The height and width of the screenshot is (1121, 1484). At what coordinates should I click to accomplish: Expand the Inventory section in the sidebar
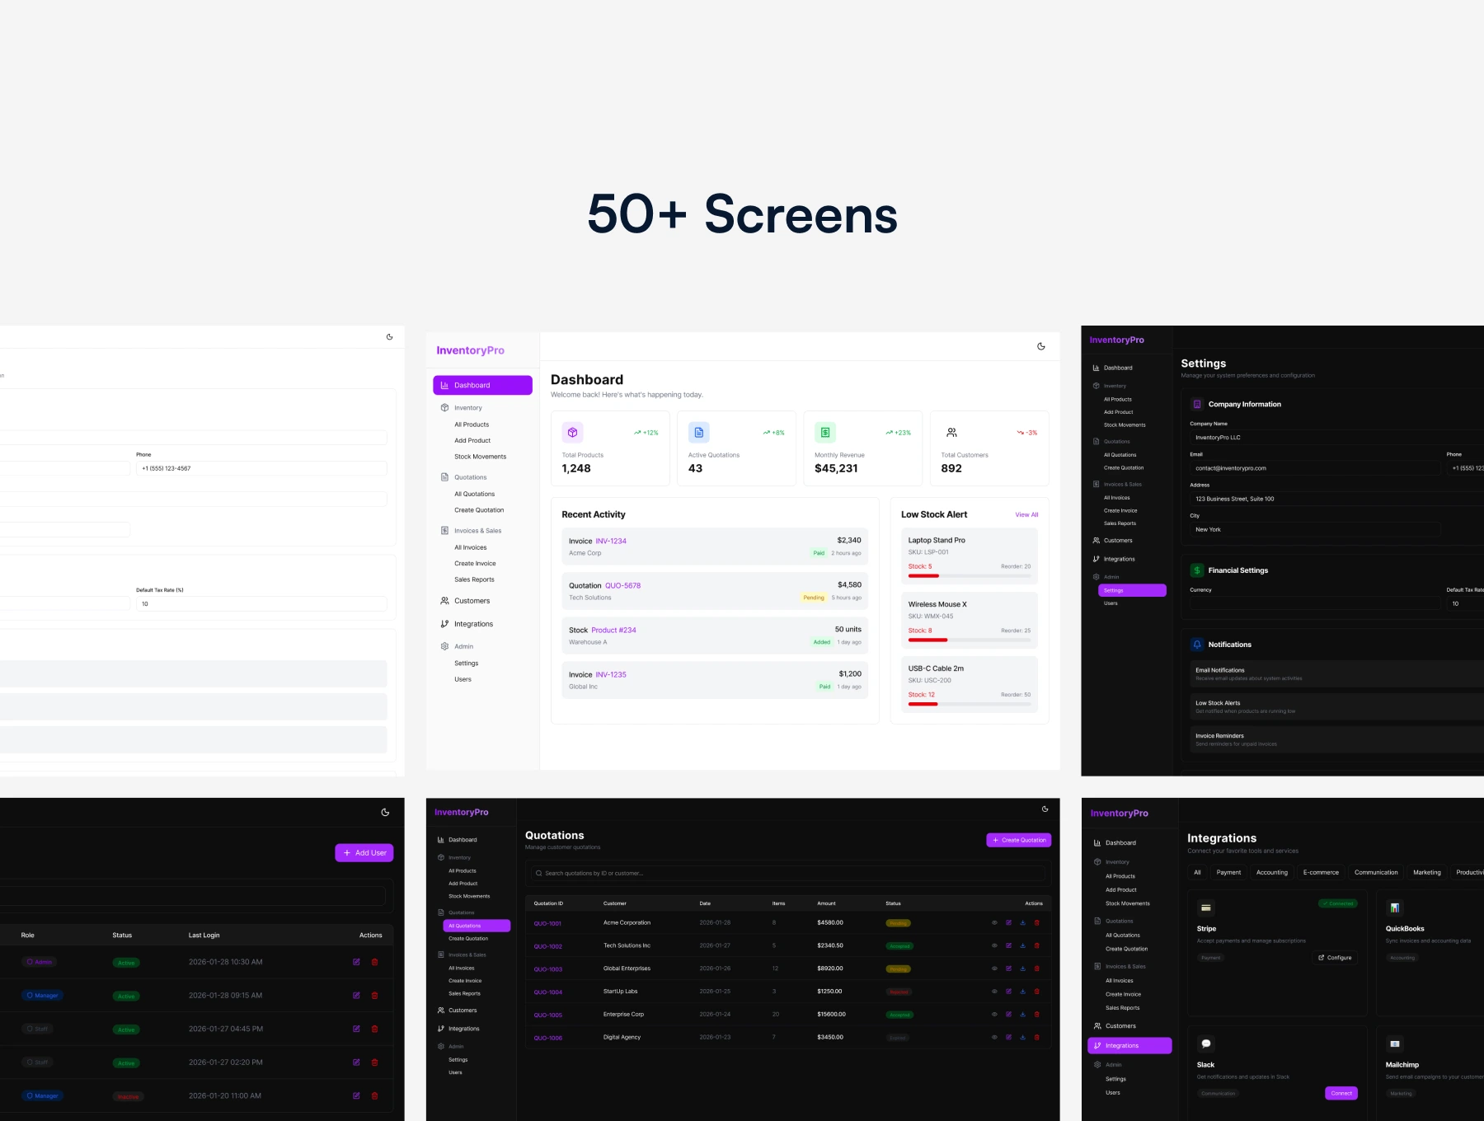[x=467, y=407]
